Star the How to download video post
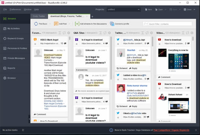 (x=159, y=44)
